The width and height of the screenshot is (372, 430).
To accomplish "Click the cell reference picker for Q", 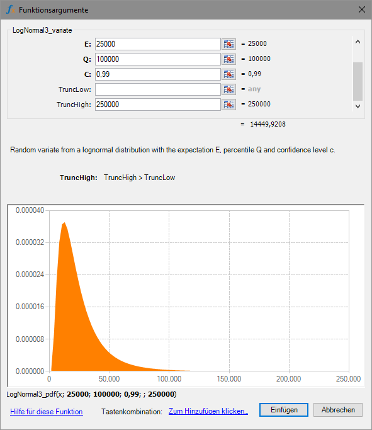I will click(x=228, y=59).
